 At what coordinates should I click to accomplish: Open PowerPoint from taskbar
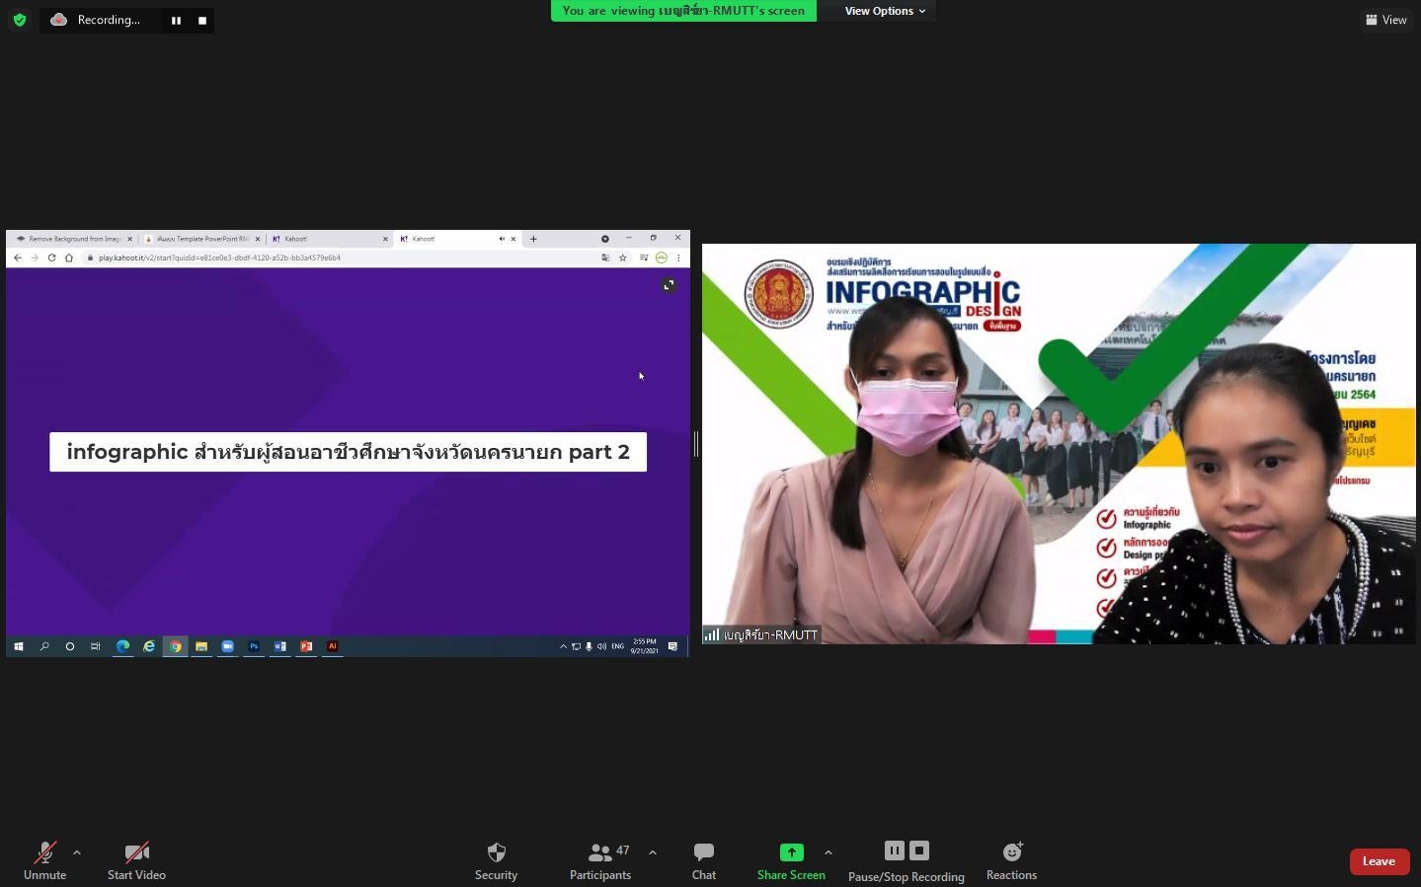pos(306,646)
